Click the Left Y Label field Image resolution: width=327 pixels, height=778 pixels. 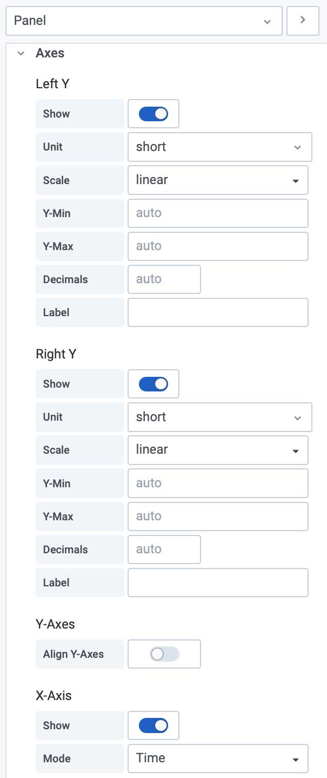click(218, 312)
